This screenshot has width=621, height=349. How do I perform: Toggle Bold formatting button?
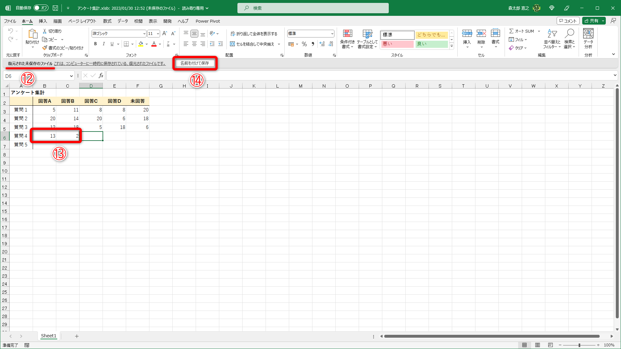click(95, 44)
